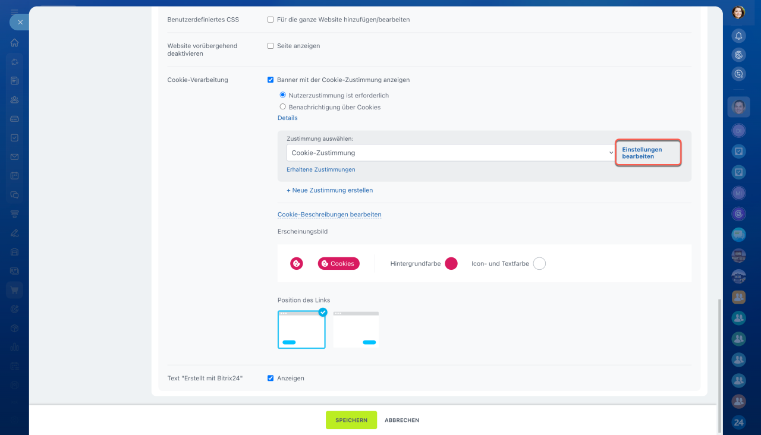Click the round cookie icon preview

coord(296,263)
